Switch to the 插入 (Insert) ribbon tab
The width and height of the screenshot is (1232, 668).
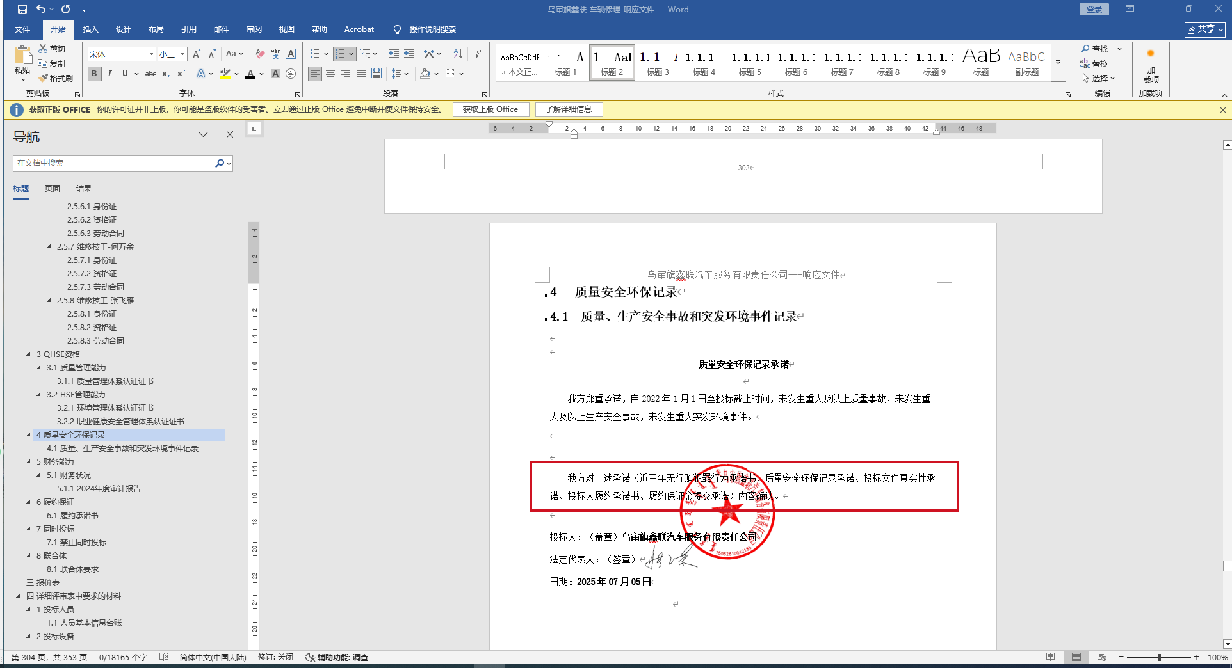[x=90, y=29]
